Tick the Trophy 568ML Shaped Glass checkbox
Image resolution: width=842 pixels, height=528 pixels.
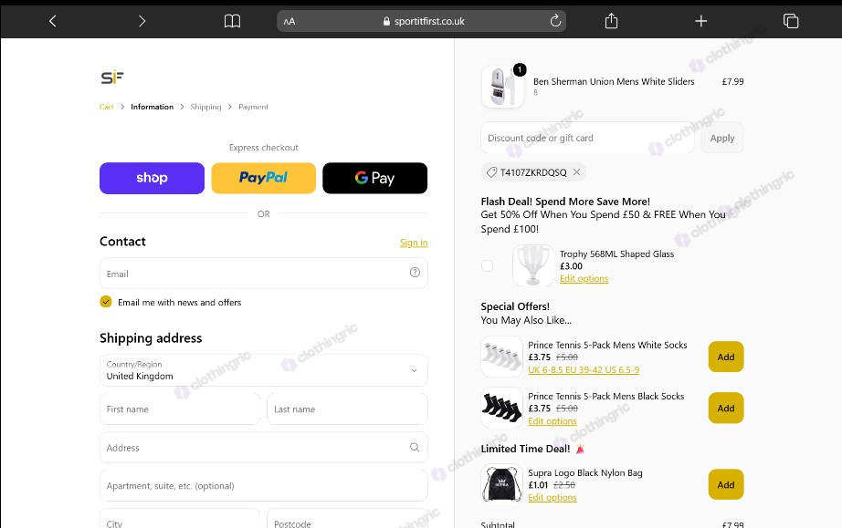(487, 265)
